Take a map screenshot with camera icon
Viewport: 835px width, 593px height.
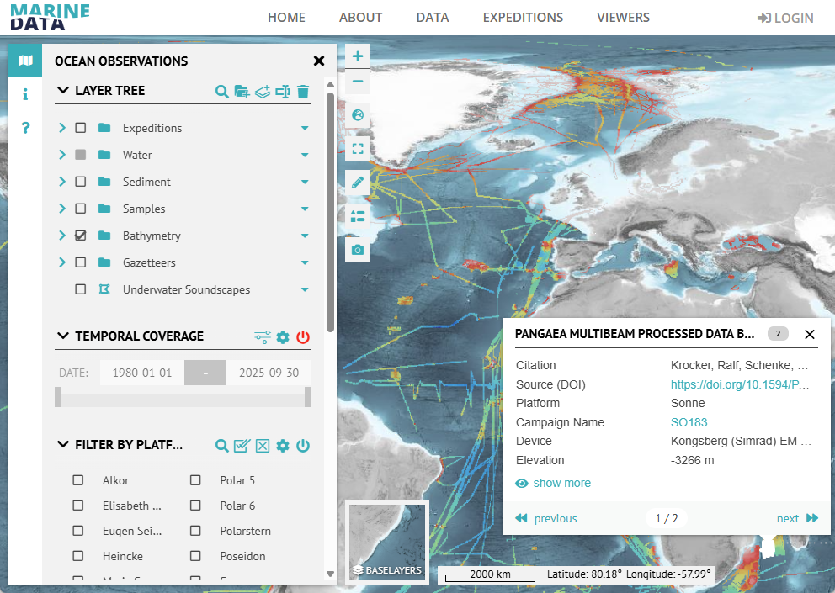(x=358, y=250)
